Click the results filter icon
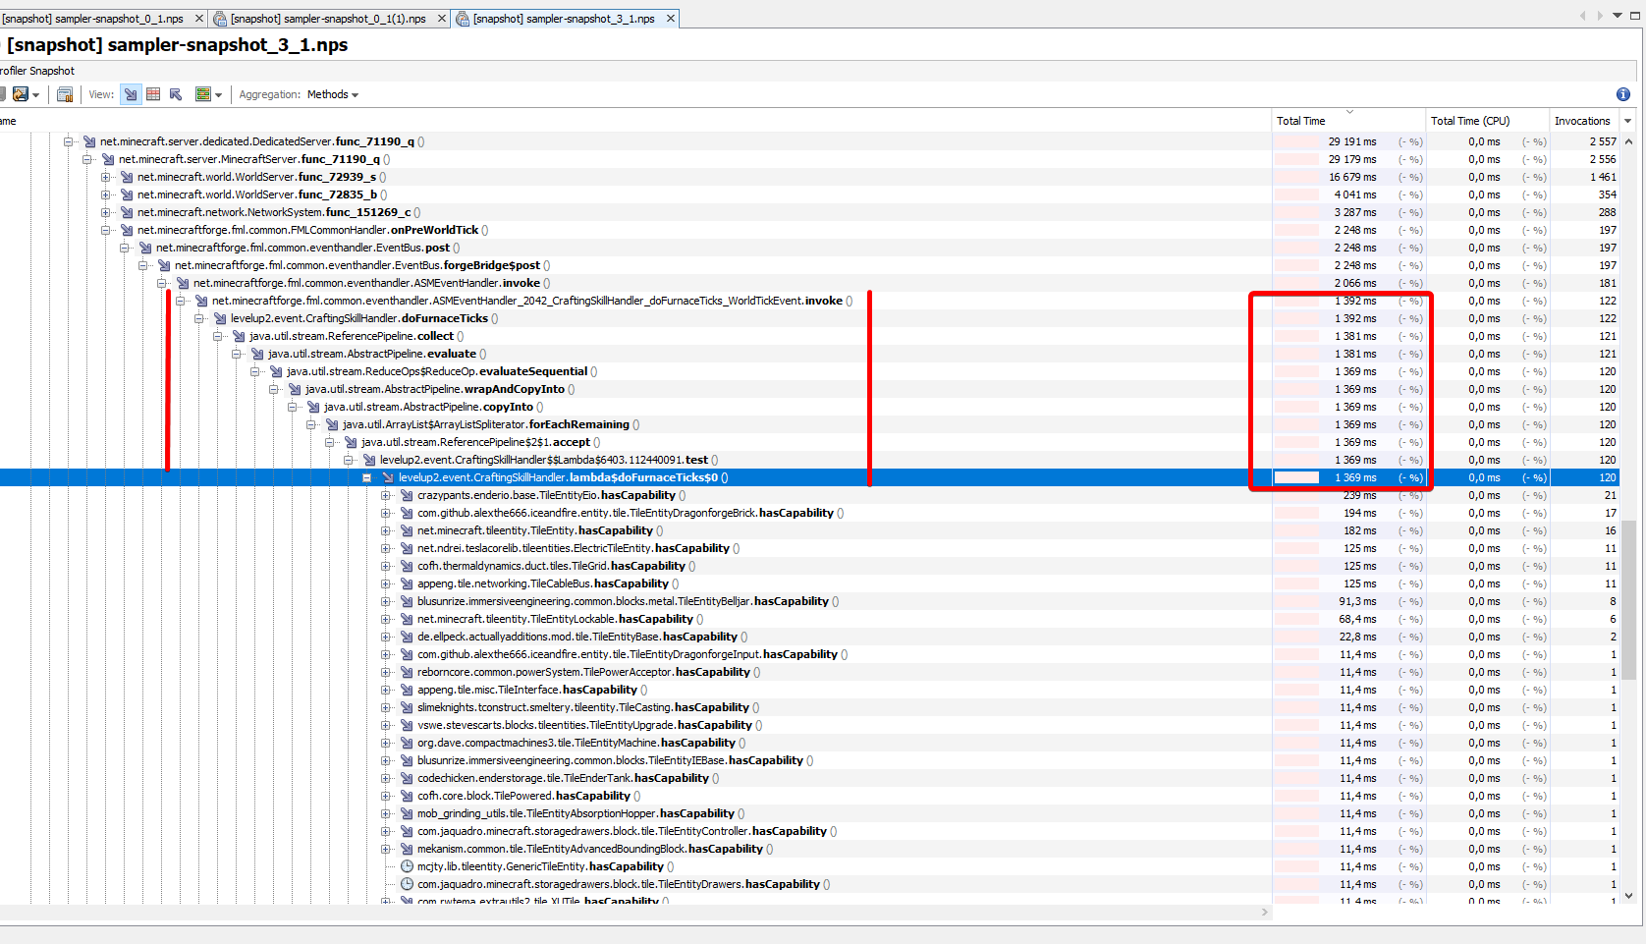Image resolution: width=1646 pixels, height=944 pixels. point(203,94)
